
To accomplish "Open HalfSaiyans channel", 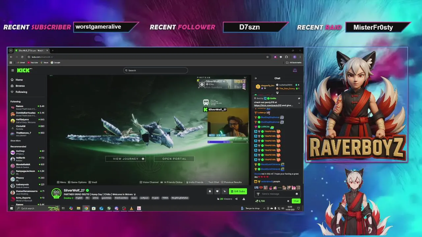I will [x=27, y=120].
